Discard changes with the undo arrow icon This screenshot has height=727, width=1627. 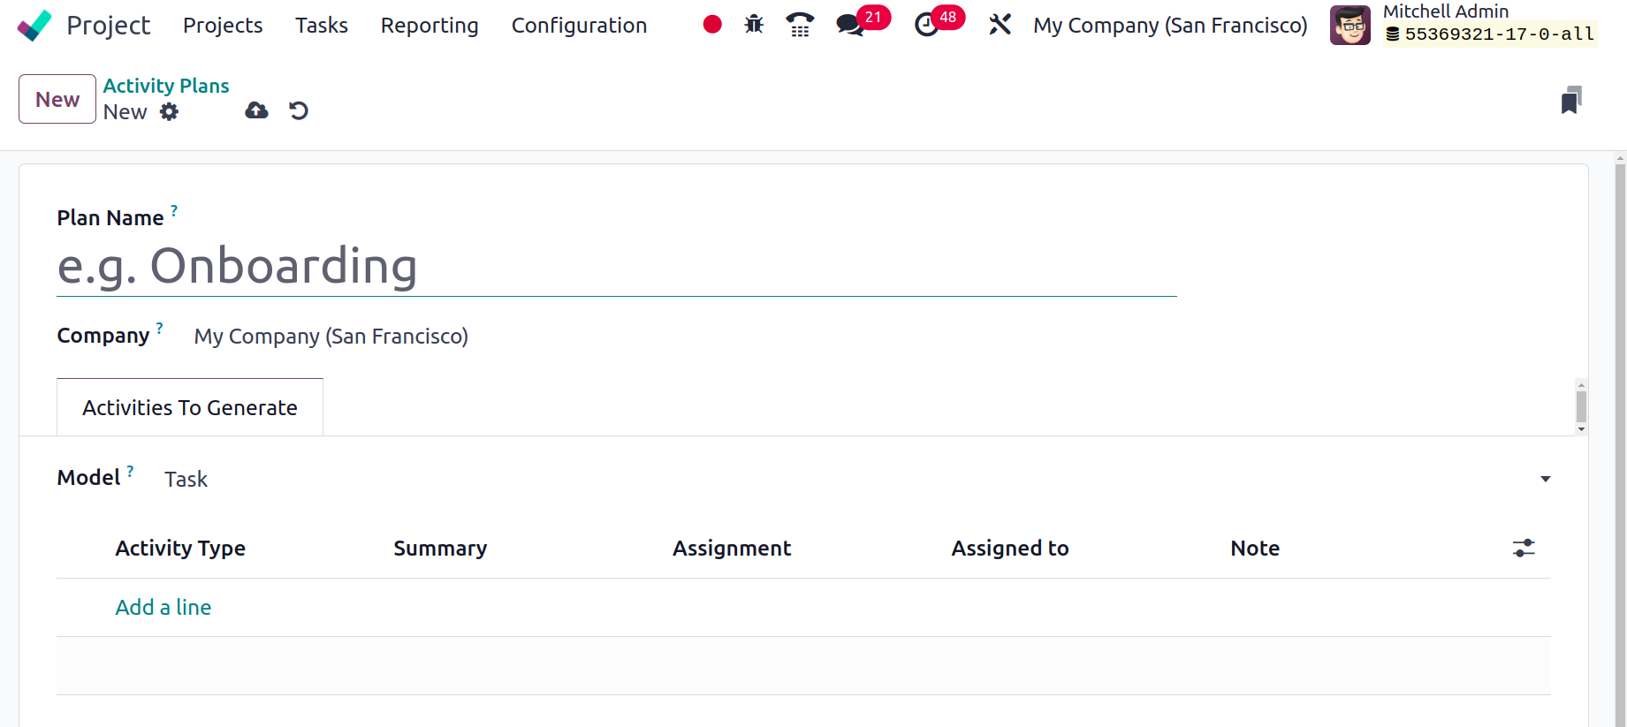[x=299, y=110]
